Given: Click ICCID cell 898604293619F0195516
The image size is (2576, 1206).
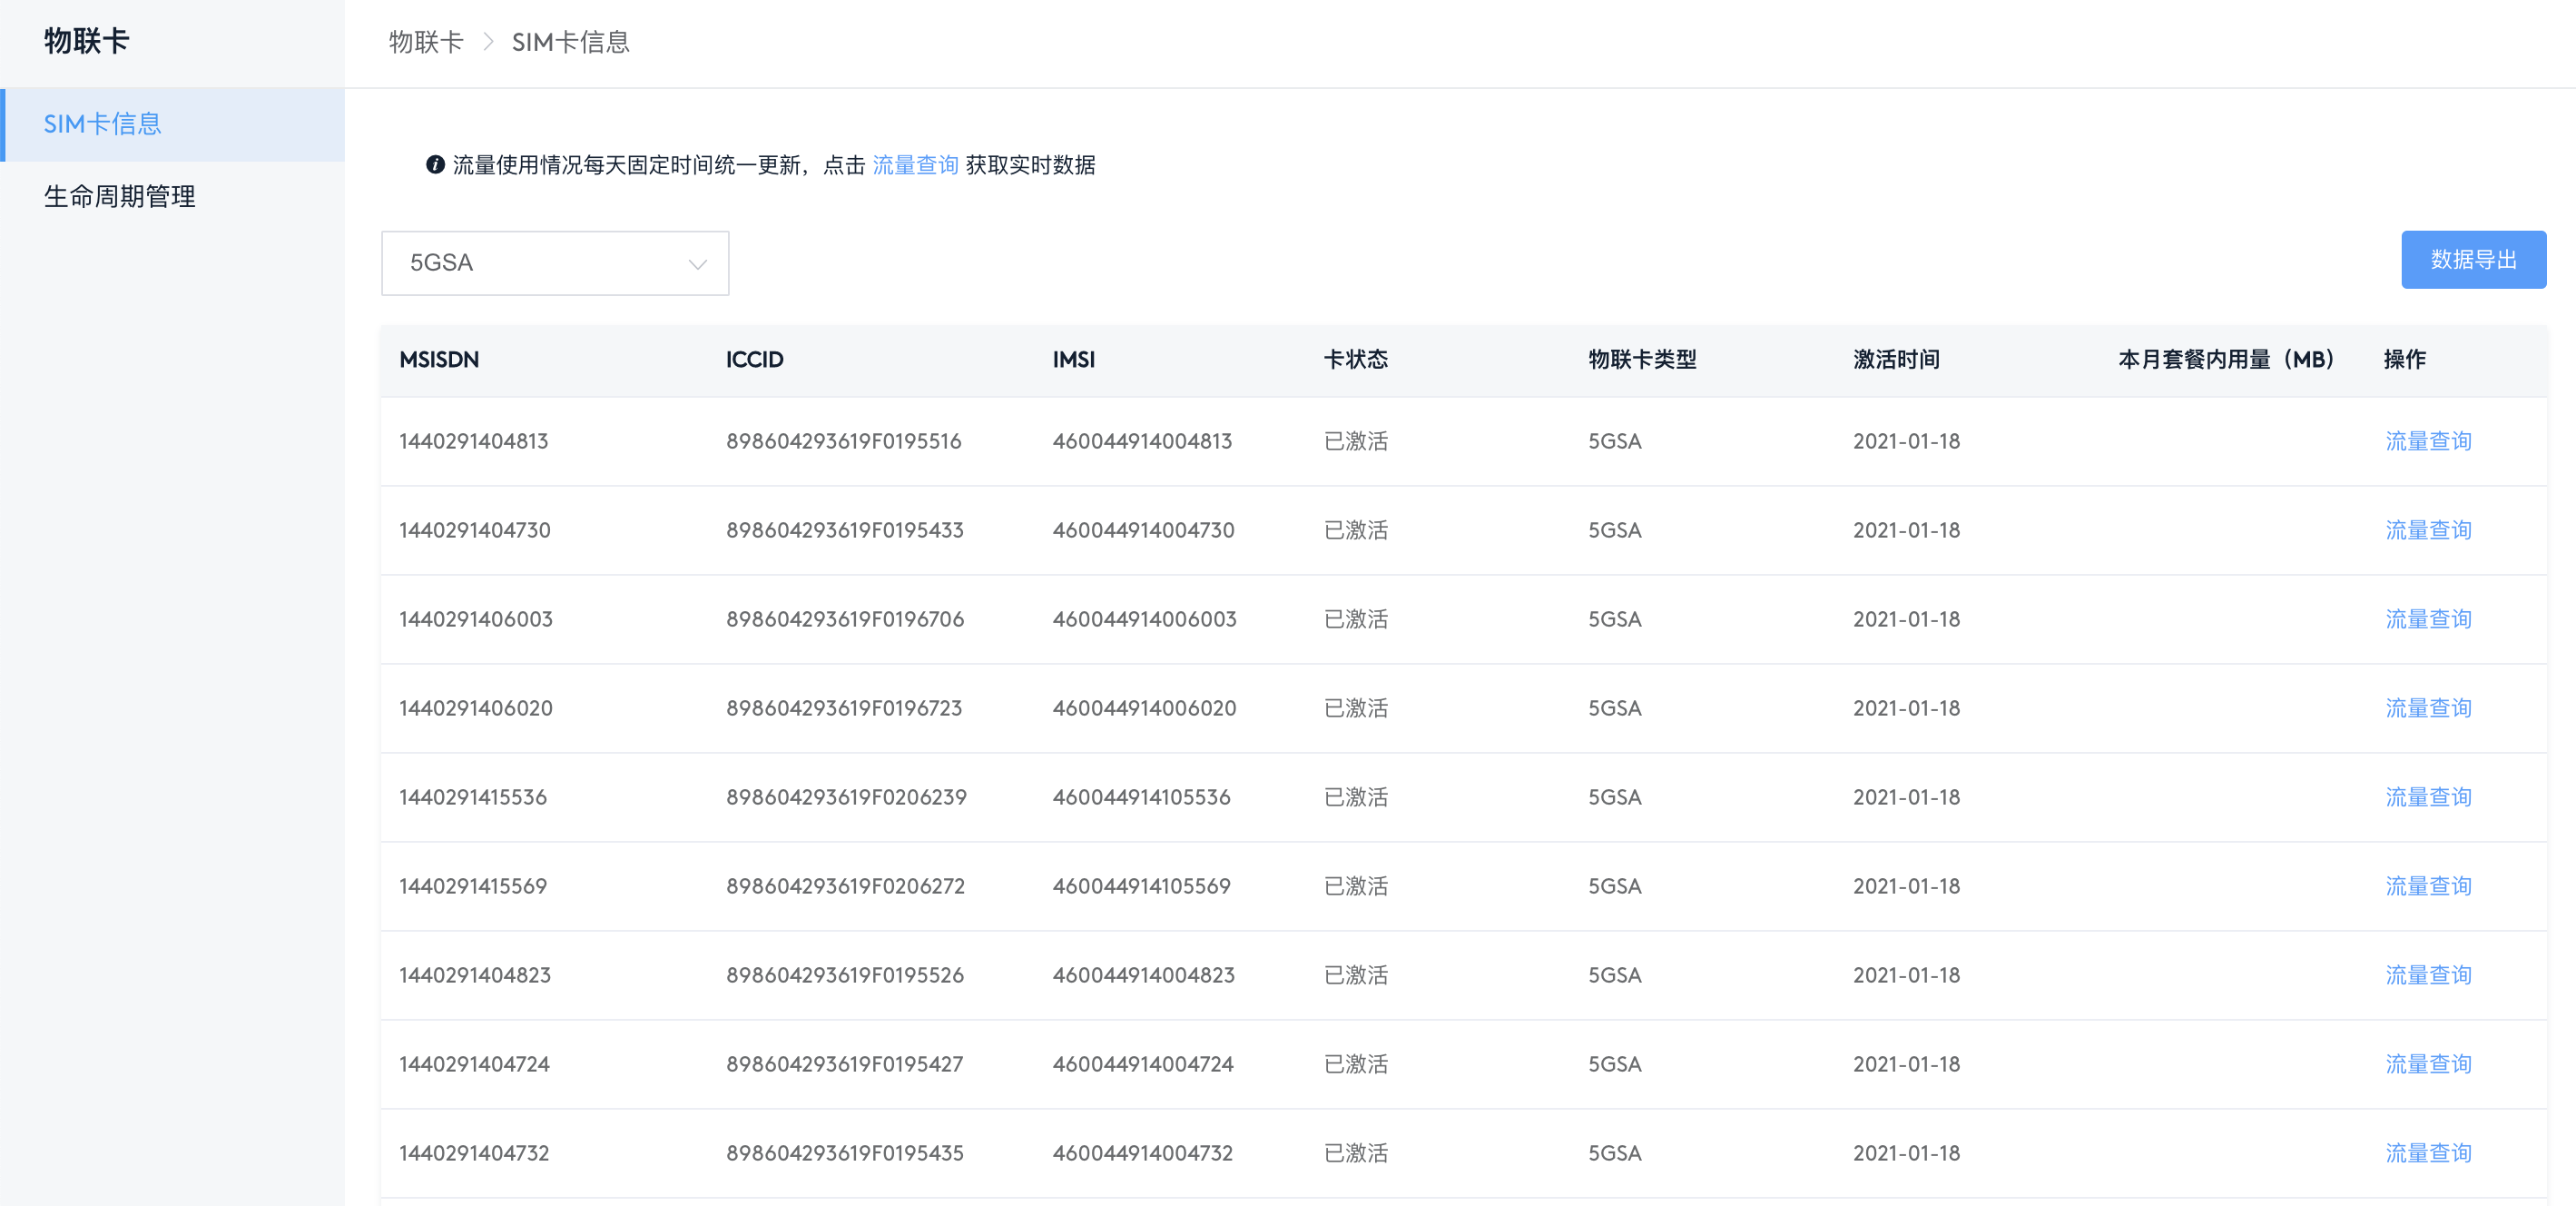Looking at the screenshot, I should point(843,441).
